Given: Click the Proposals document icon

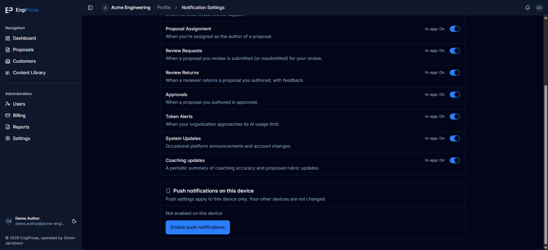Looking at the screenshot, I should coord(8,50).
